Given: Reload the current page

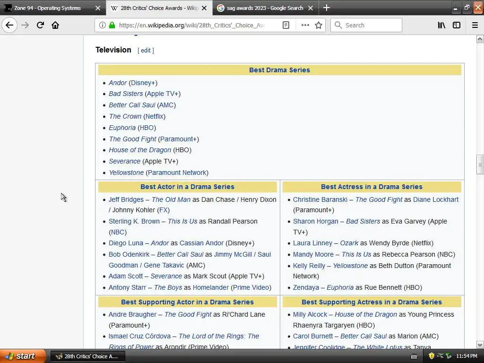Looking at the screenshot, I should [40, 26].
